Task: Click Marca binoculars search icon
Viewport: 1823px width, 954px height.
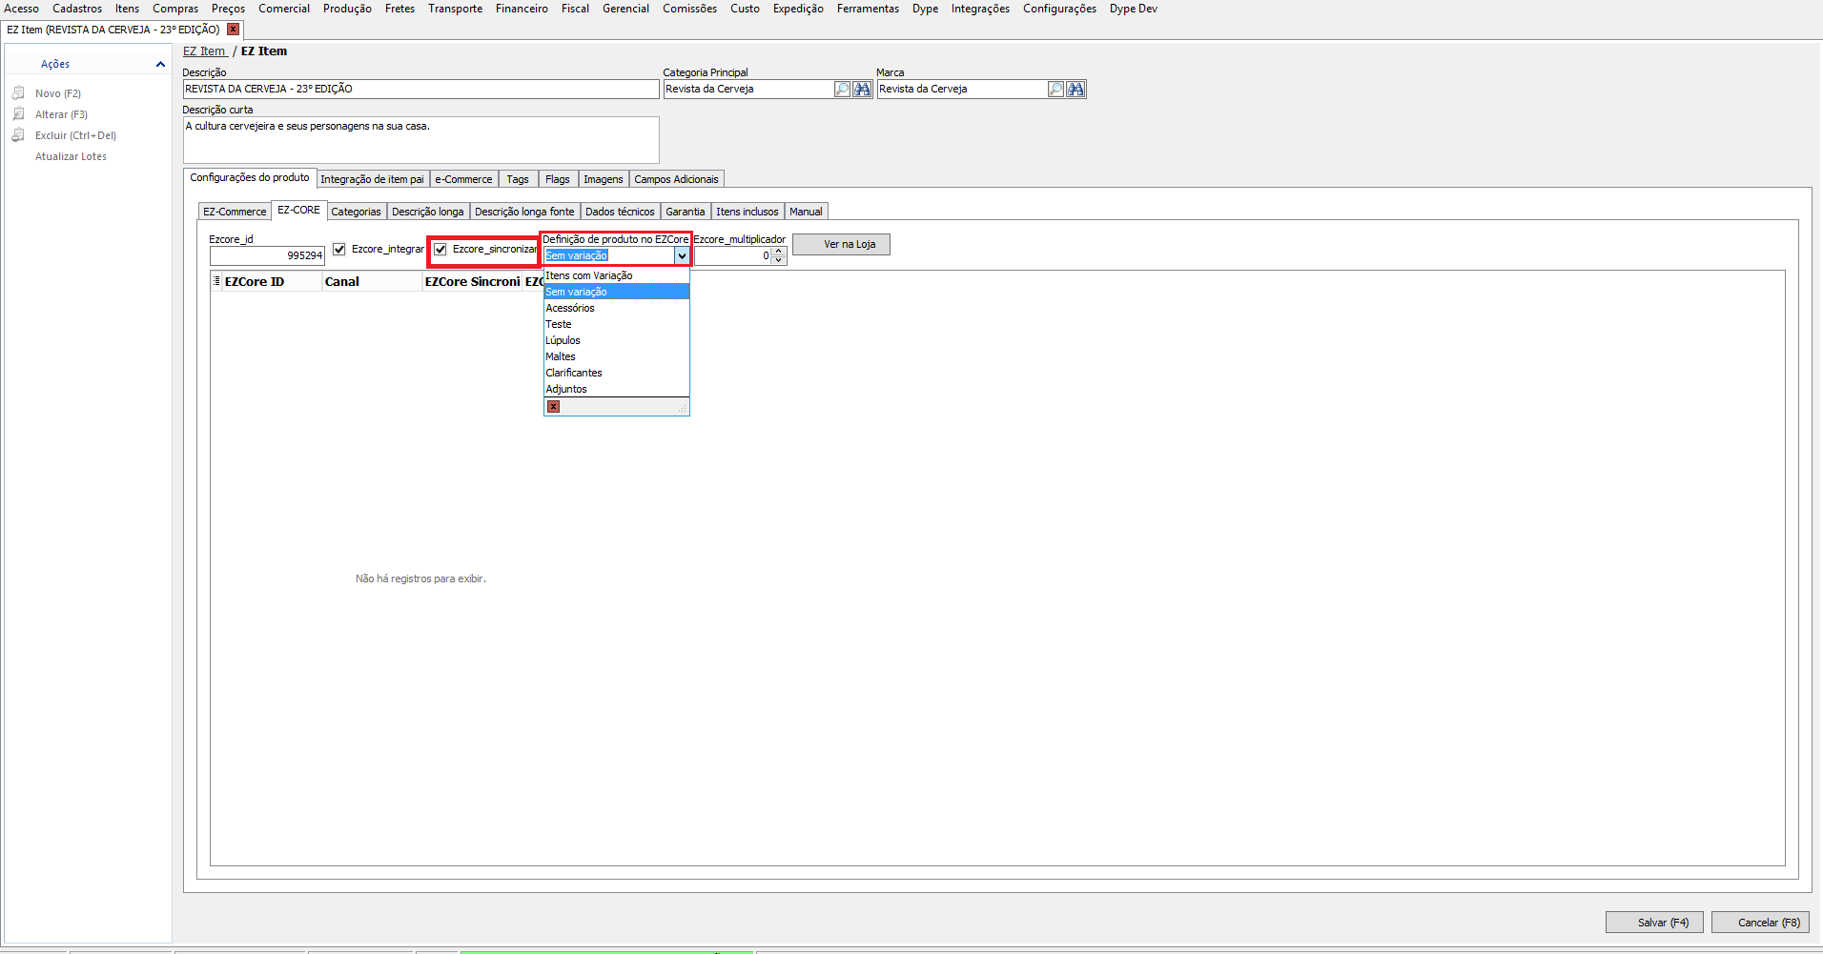Action: click(1075, 89)
